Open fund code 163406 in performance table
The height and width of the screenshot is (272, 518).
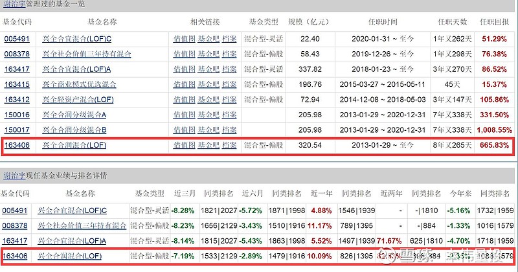(15, 256)
